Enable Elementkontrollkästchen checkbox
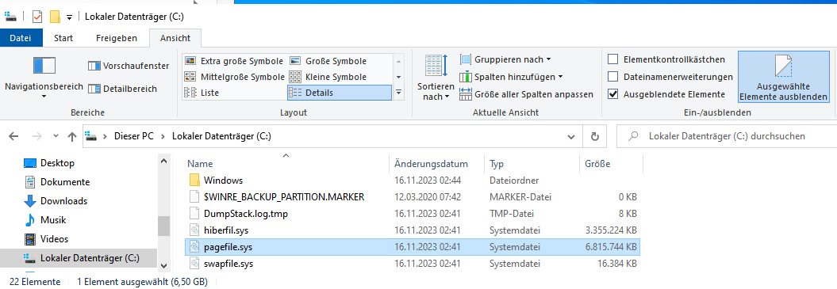This screenshot has width=837, height=289. [x=613, y=59]
